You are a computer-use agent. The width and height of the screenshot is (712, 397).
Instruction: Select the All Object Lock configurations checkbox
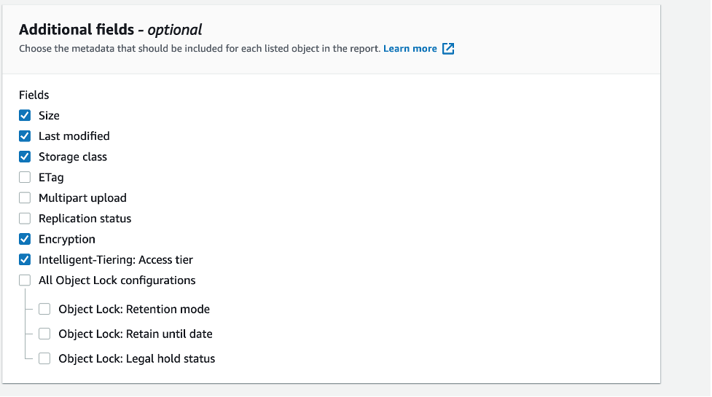point(25,280)
